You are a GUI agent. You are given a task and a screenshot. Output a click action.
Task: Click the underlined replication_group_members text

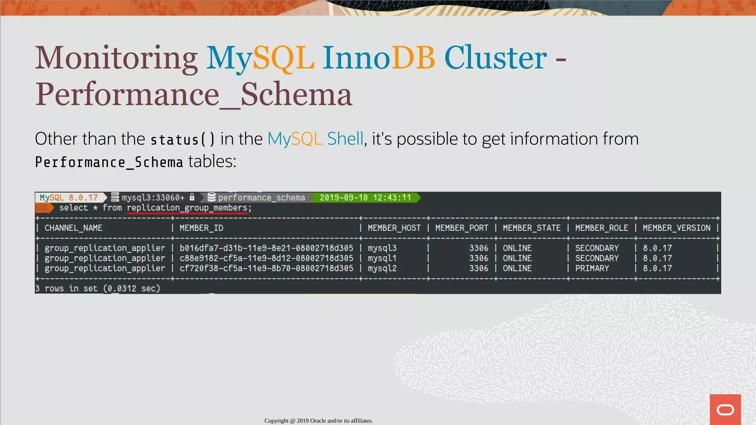click(187, 208)
